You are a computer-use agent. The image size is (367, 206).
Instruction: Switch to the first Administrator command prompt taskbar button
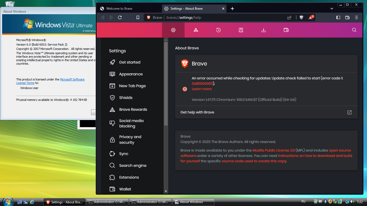coord(107,202)
